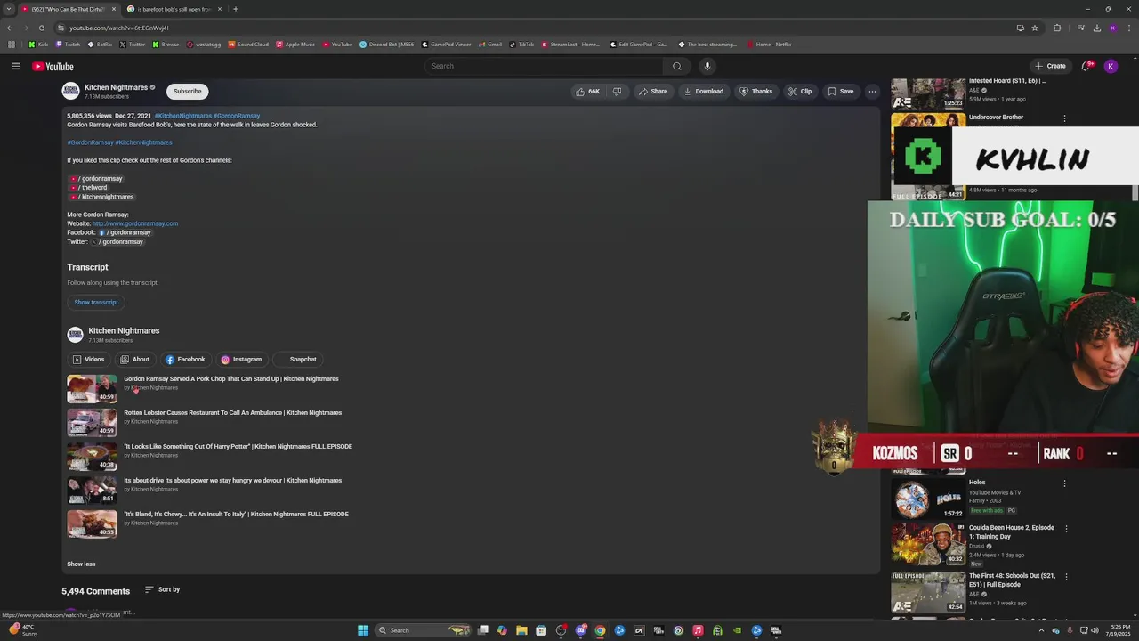Open Chrome extensions puzzle icon
The height and width of the screenshot is (641, 1139).
tap(1057, 28)
